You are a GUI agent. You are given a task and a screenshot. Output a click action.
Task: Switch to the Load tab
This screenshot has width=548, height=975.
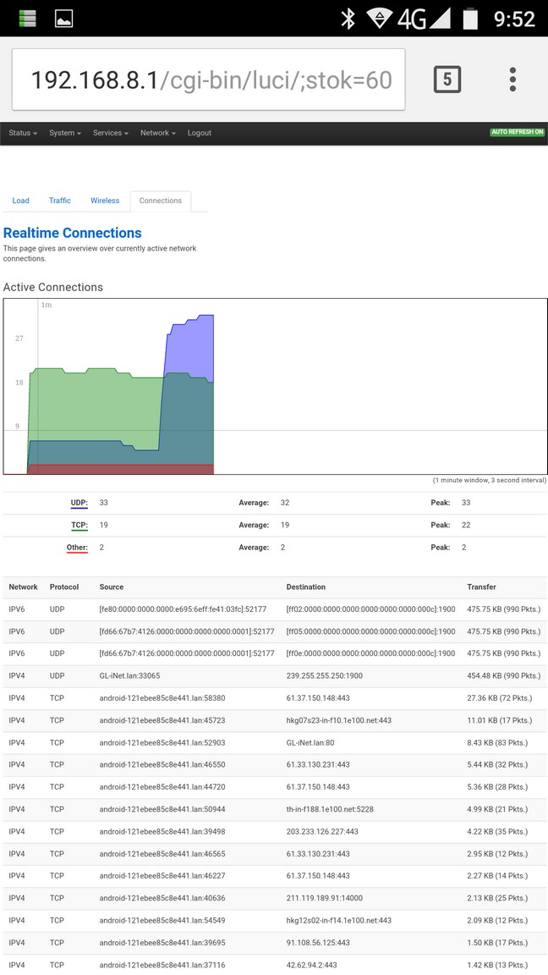[20, 201]
